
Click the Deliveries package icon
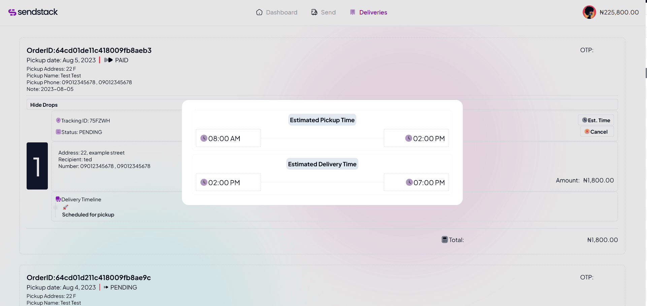[353, 12]
